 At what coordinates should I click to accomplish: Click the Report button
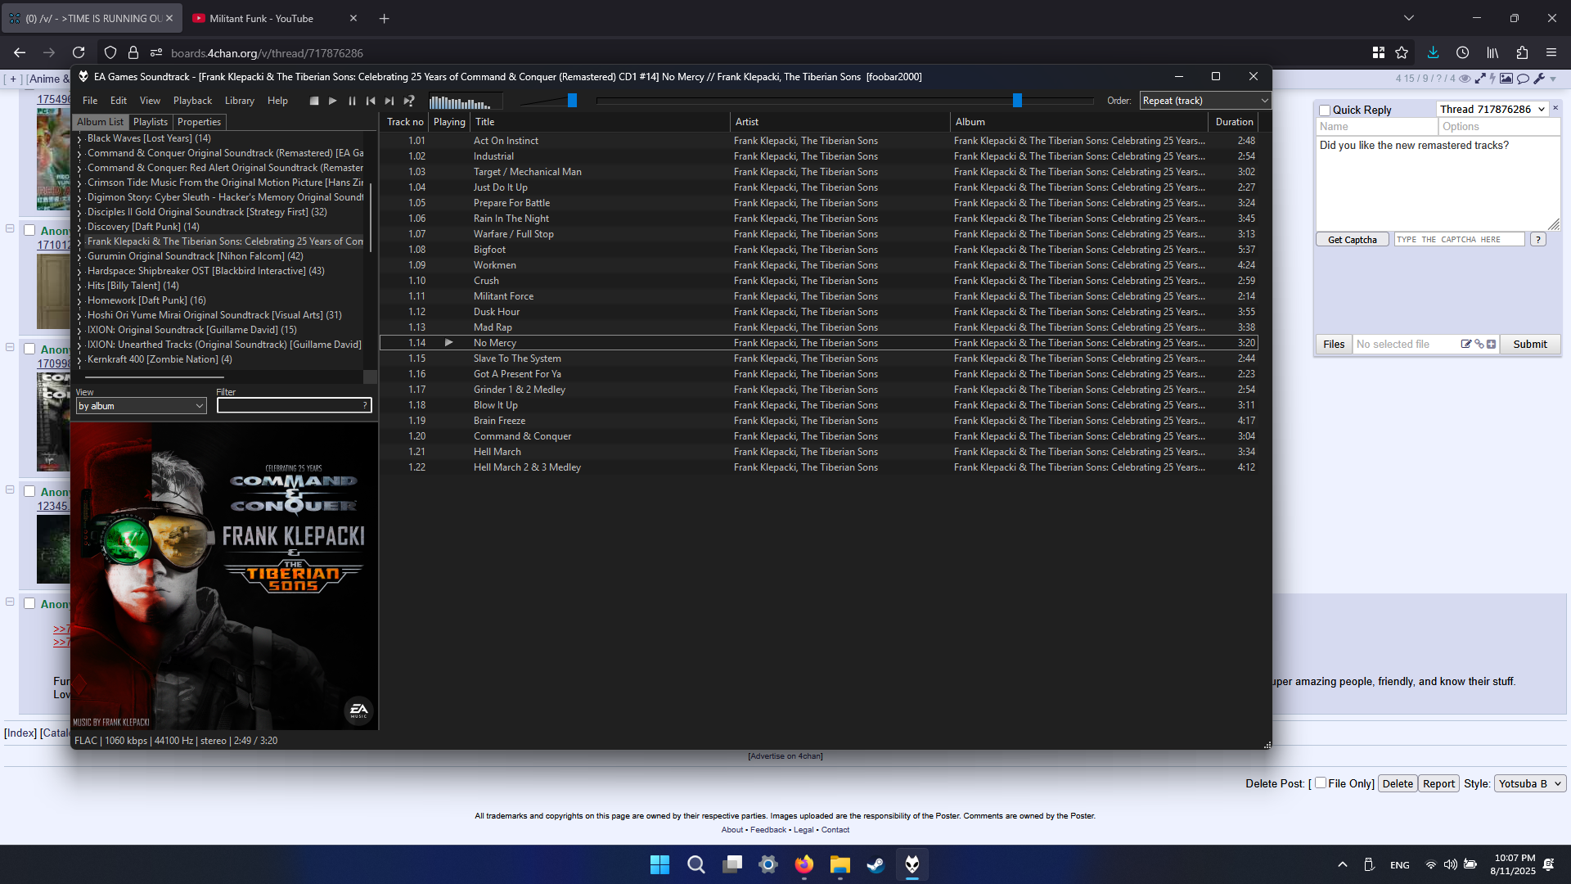click(x=1438, y=783)
